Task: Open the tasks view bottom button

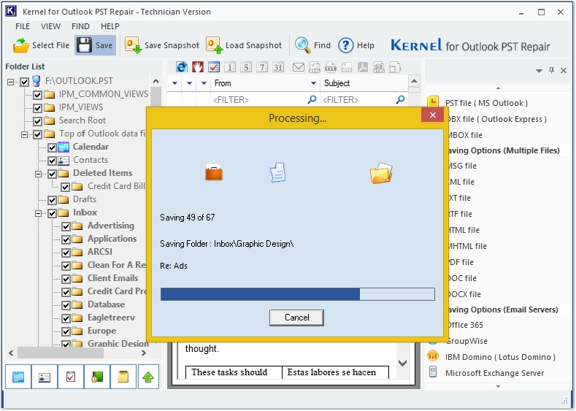Action: [71, 377]
